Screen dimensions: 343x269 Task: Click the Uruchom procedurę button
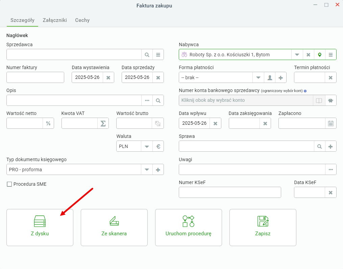point(189,228)
